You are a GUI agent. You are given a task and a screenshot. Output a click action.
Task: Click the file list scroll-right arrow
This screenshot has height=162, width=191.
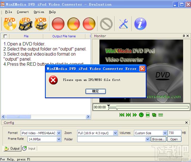click(x=88, y=117)
